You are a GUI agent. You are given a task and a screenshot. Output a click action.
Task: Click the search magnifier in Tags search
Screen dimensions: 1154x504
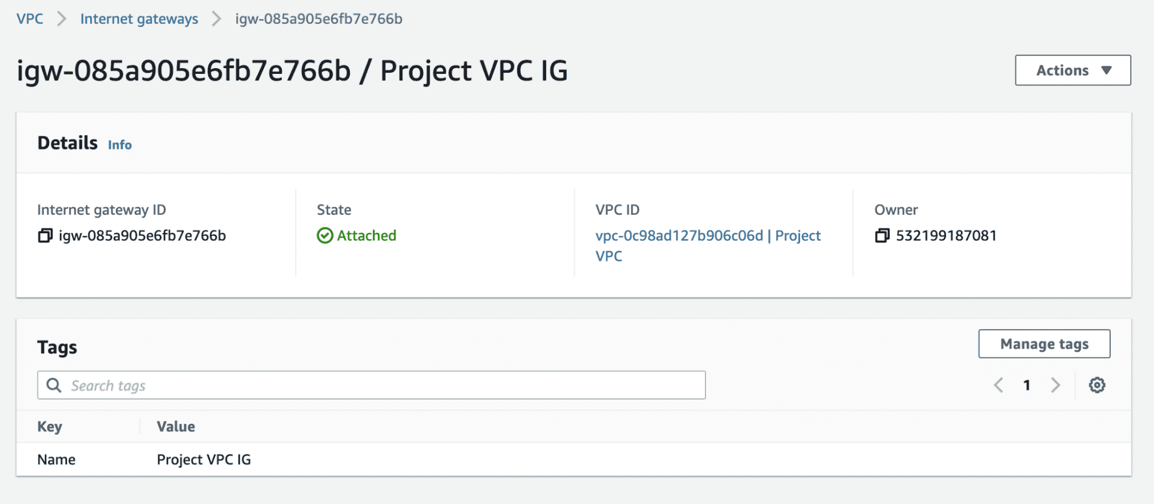(x=54, y=384)
